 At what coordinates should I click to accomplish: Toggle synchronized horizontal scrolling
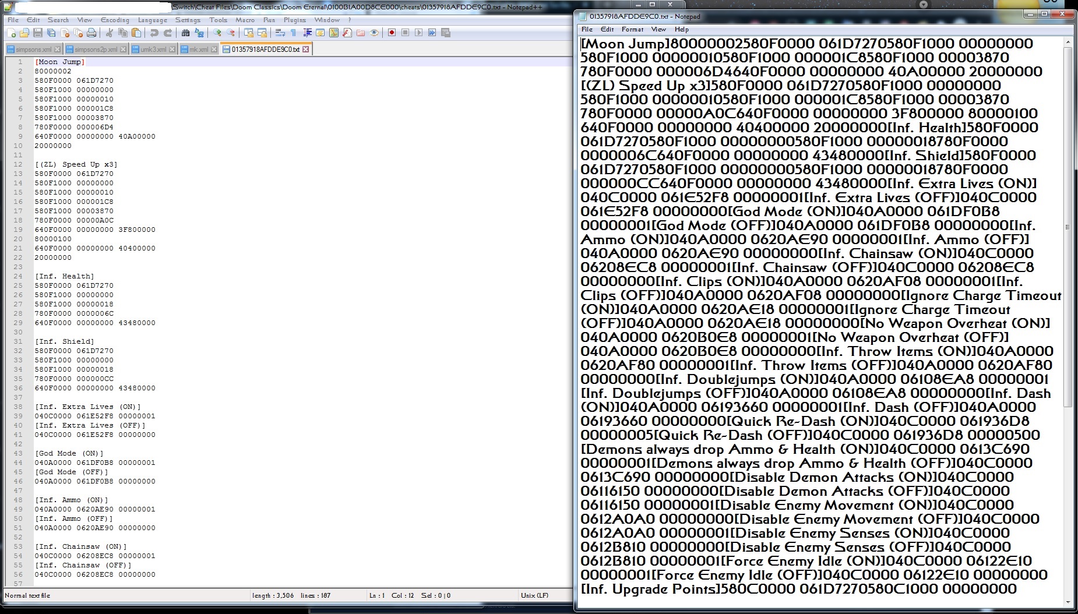coord(262,33)
